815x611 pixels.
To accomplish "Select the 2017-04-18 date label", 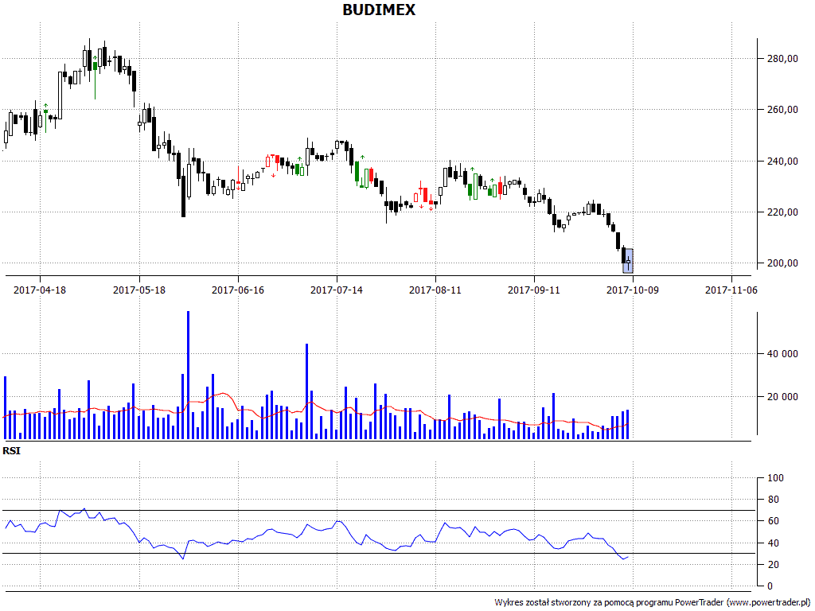I will pyautogui.click(x=40, y=290).
